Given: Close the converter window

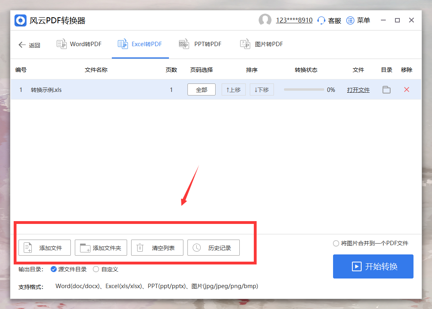Looking at the screenshot, I should [411, 20].
